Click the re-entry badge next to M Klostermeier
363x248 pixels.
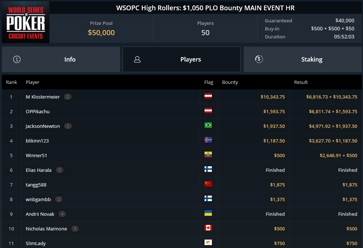pyautogui.click(x=68, y=97)
